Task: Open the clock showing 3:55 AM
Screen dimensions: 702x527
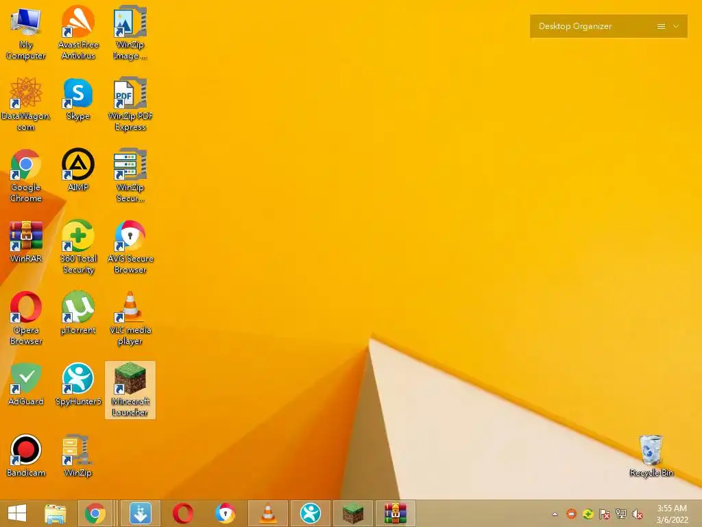Action: [672, 514]
